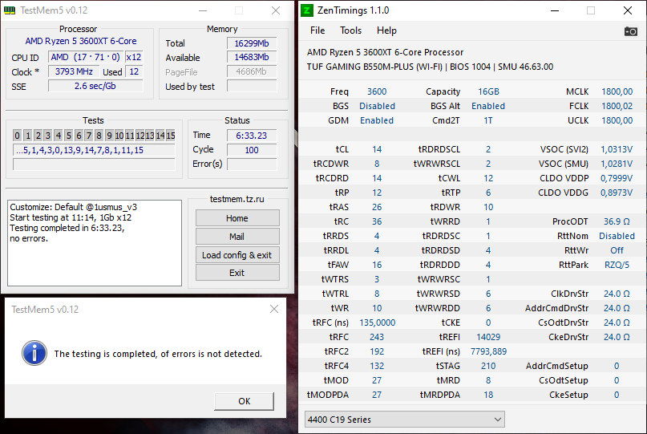Image resolution: width=647 pixels, height=434 pixels.
Task: Click the Mail button in TestMem5
Action: [237, 237]
